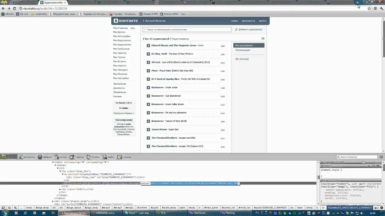Click the browser Back arrow
This screenshot has width=385, height=216.
[x=3, y=8]
